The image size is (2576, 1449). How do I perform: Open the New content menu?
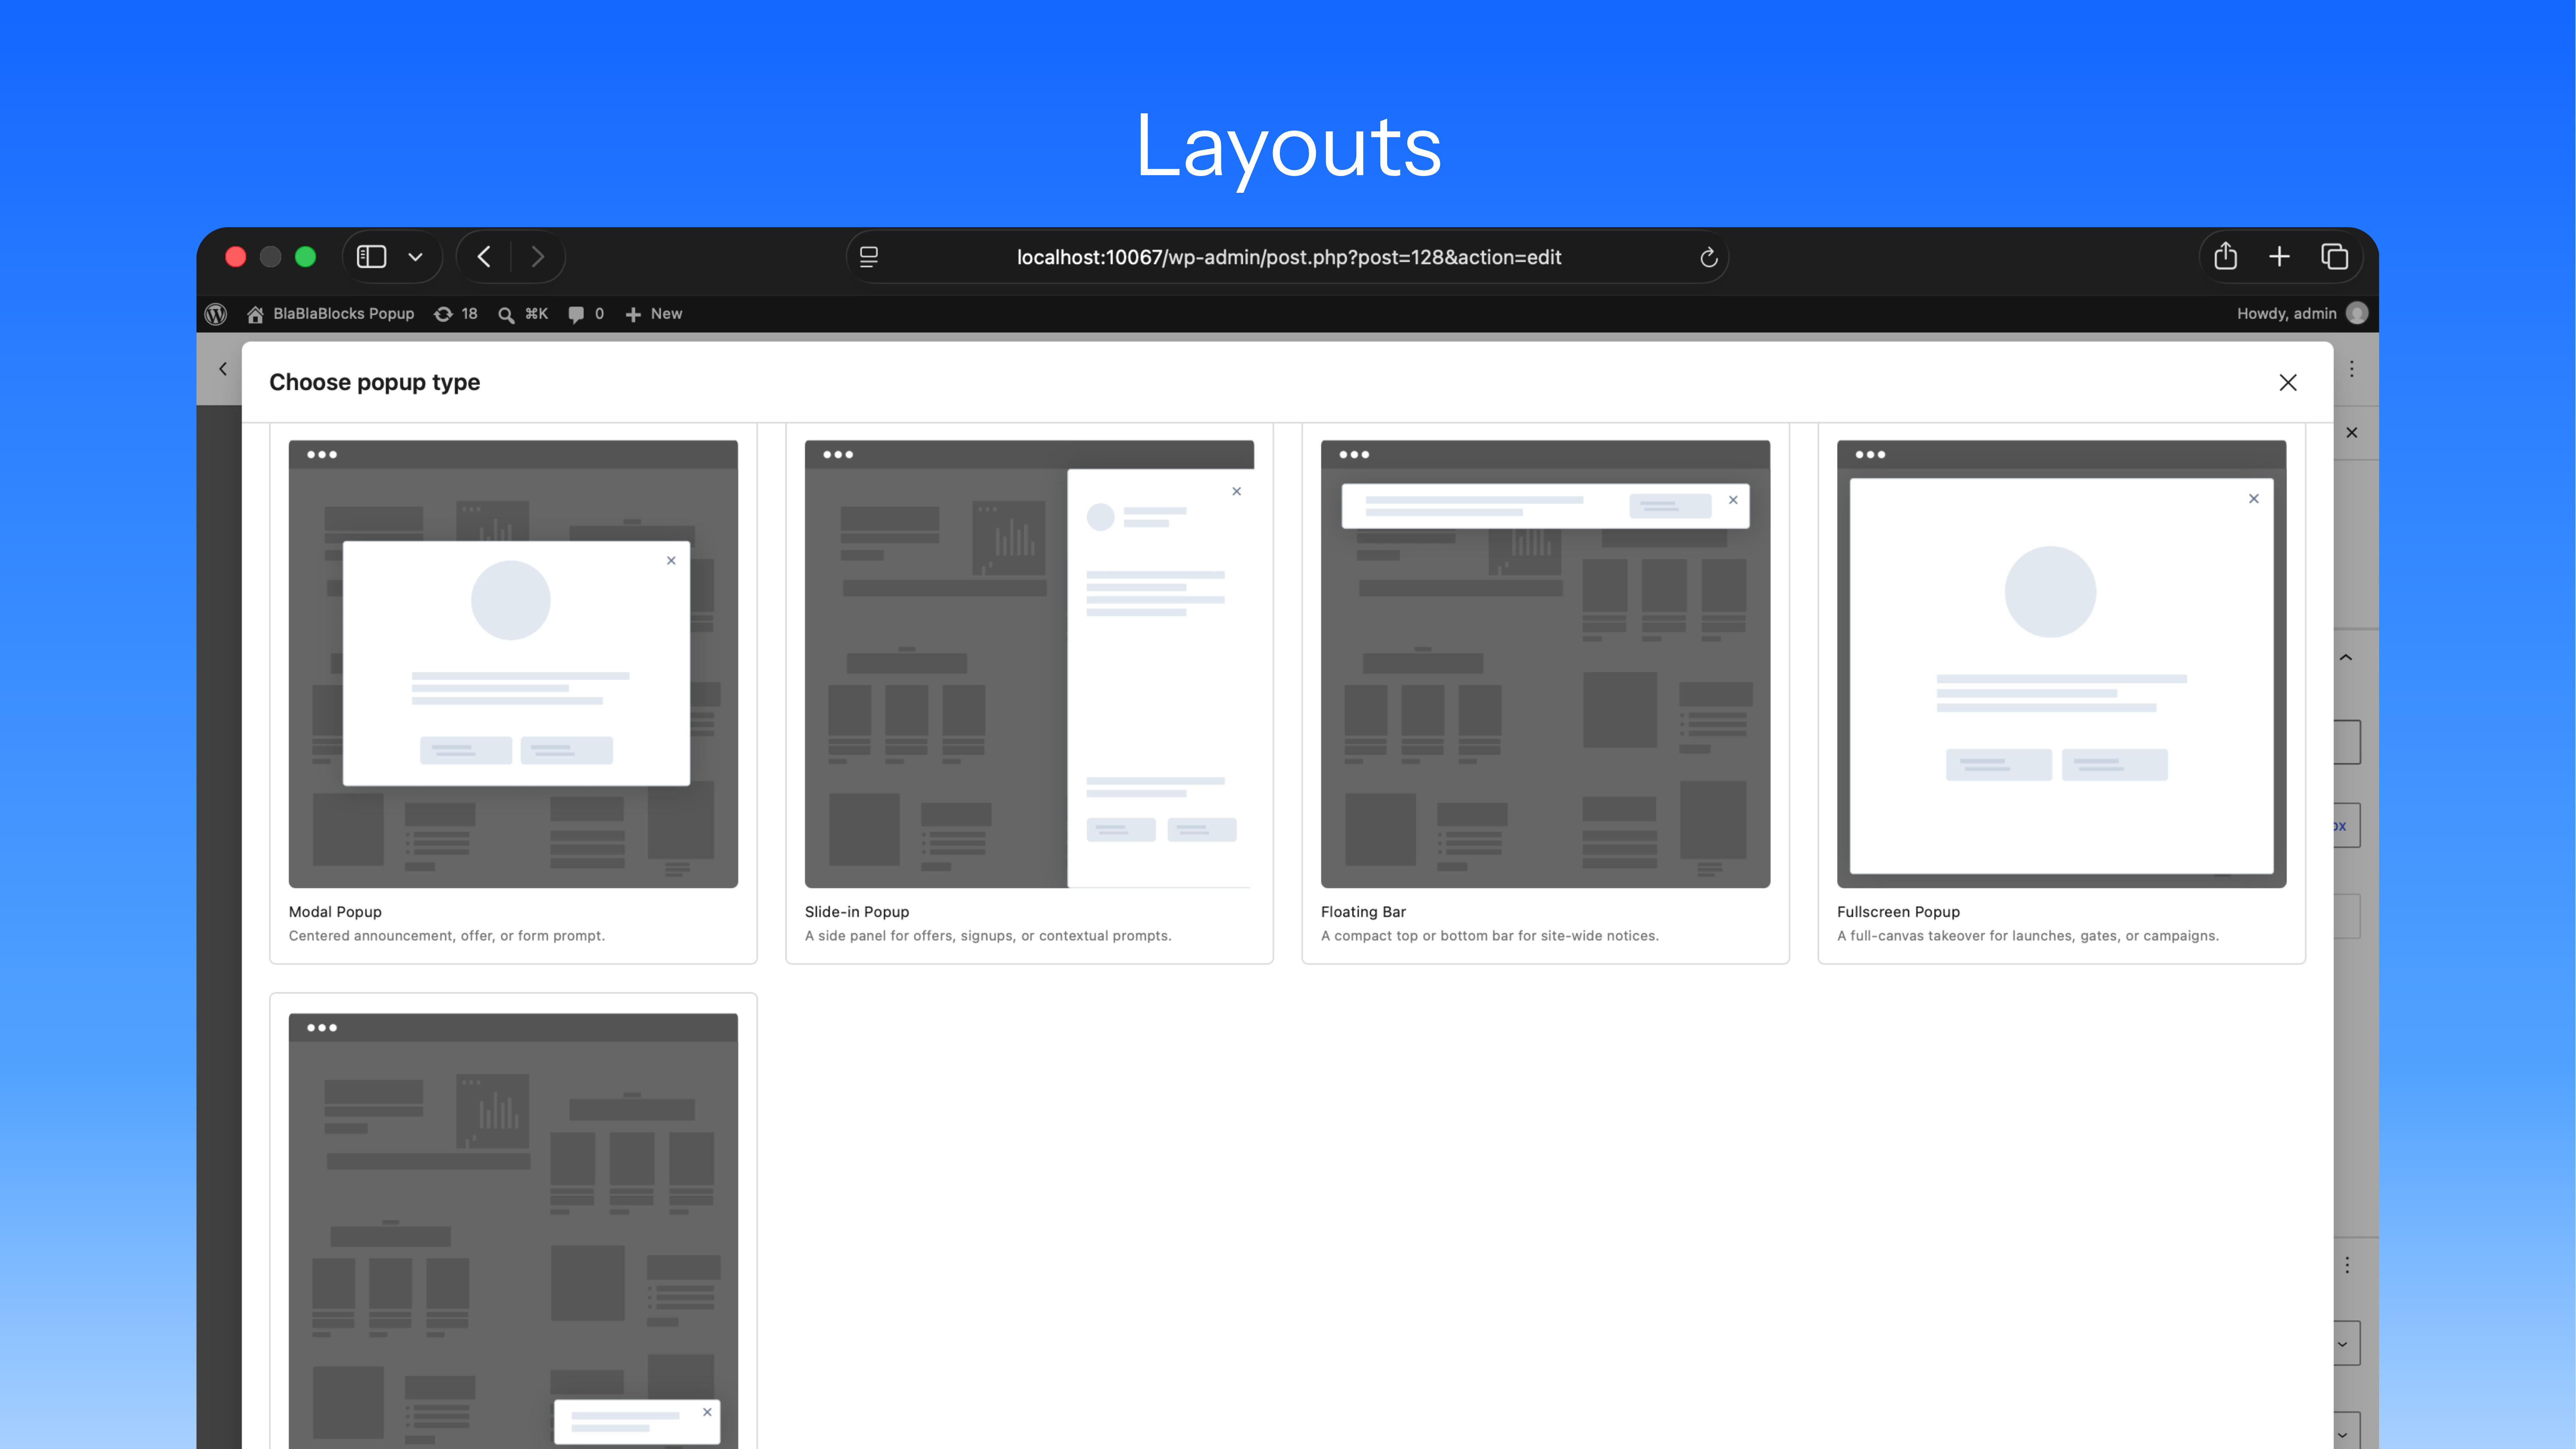654,314
